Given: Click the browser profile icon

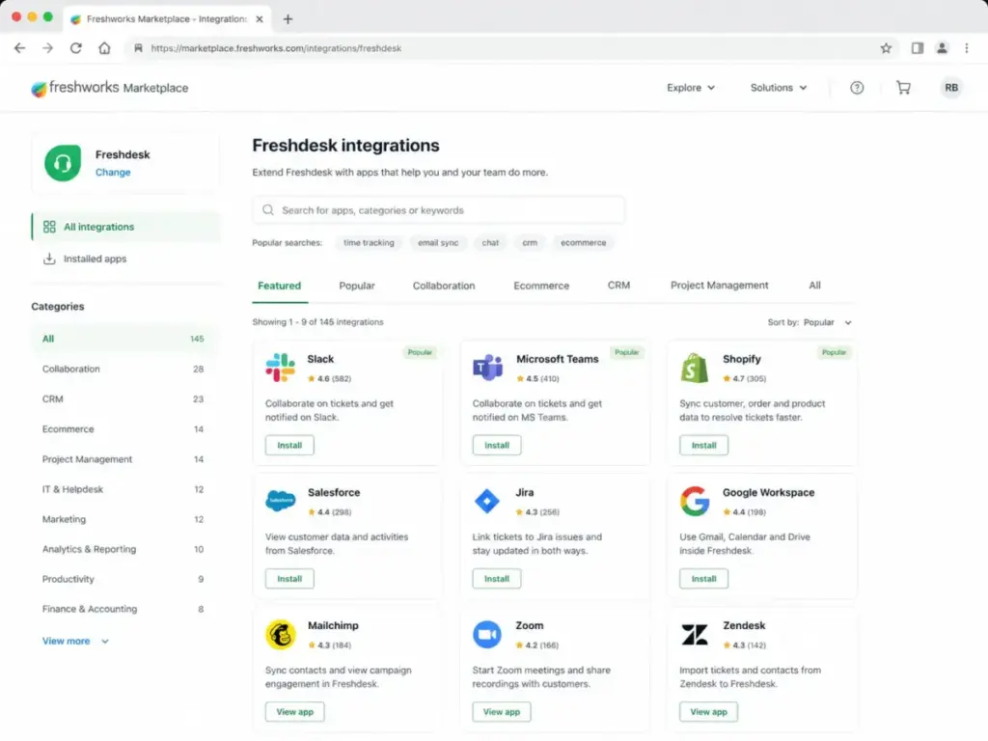Looking at the screenshot, I should click(x=942, y=48).
